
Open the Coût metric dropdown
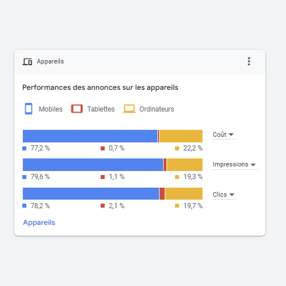point(223,134)
